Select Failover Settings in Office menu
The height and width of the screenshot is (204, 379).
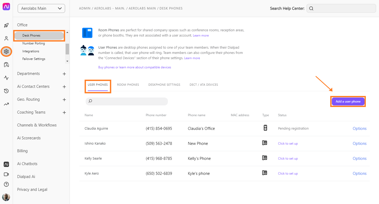coord(34,59)
